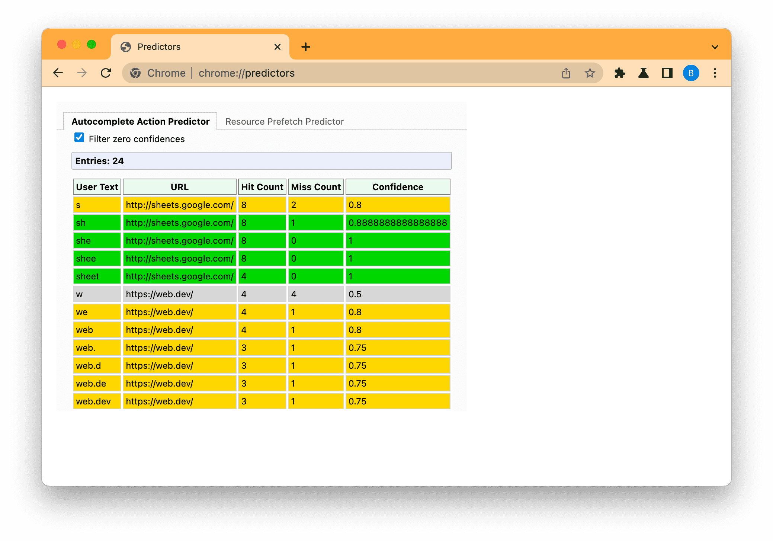Select the Autocomplete Action Predictor tab
This screenshot has width=773, height=541.
pyautogui.click(x=140, y=122)
